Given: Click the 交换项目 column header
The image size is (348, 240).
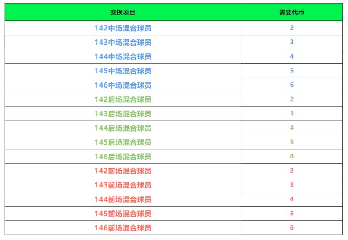Looking at the screenshot, I should (123, 12).
